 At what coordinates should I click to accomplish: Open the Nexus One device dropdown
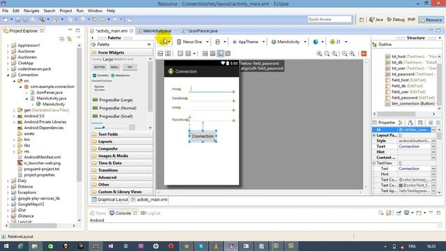coord(193,42)
